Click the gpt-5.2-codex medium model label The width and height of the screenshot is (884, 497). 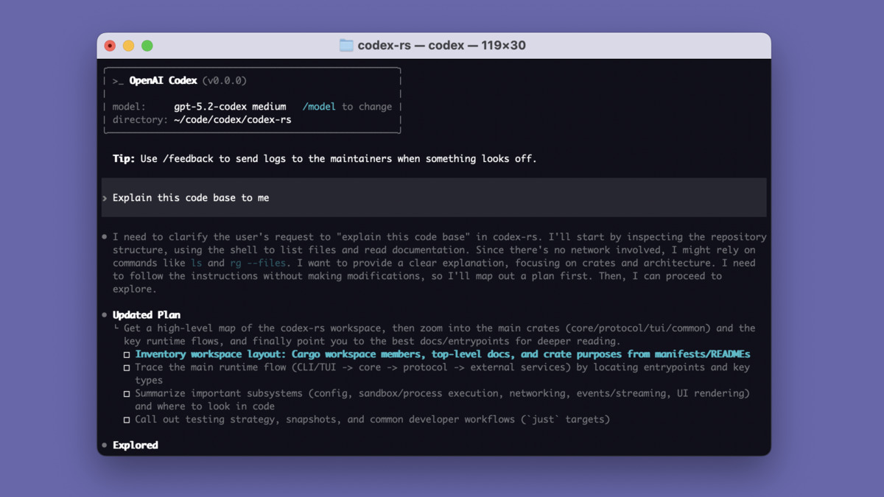230,106
